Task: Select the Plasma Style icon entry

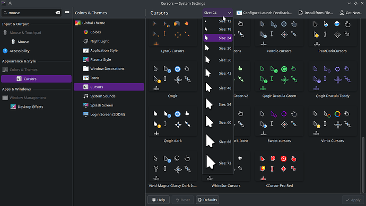Action: (x=85, y=59)
